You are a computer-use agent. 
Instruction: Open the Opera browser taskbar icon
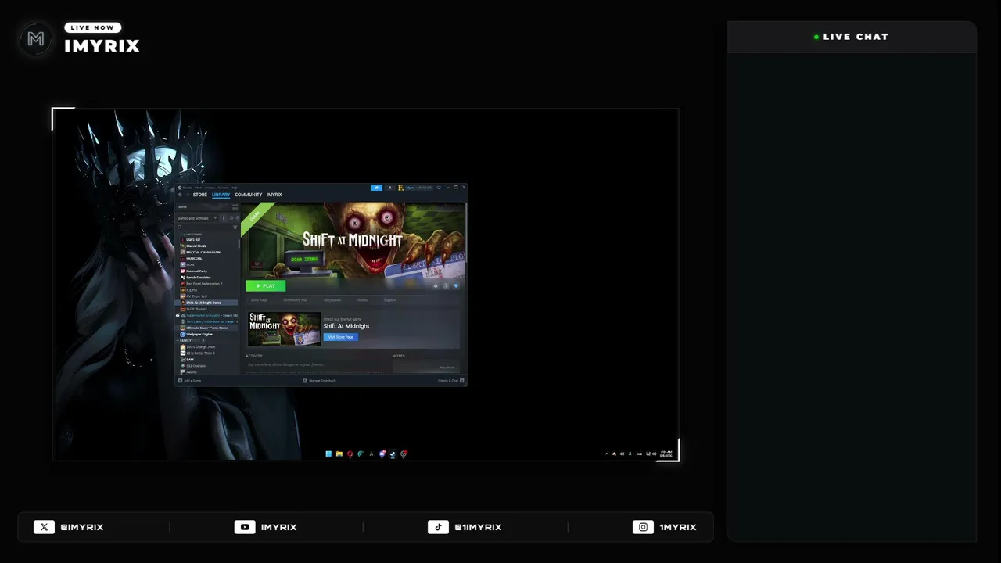pos(350,454)
